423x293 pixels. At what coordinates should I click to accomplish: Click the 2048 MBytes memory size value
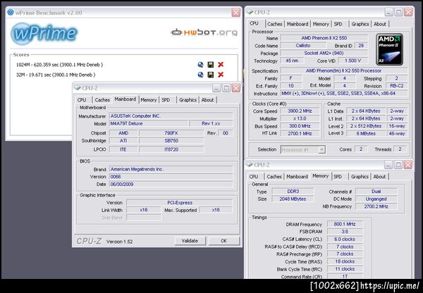click(293, 199)
